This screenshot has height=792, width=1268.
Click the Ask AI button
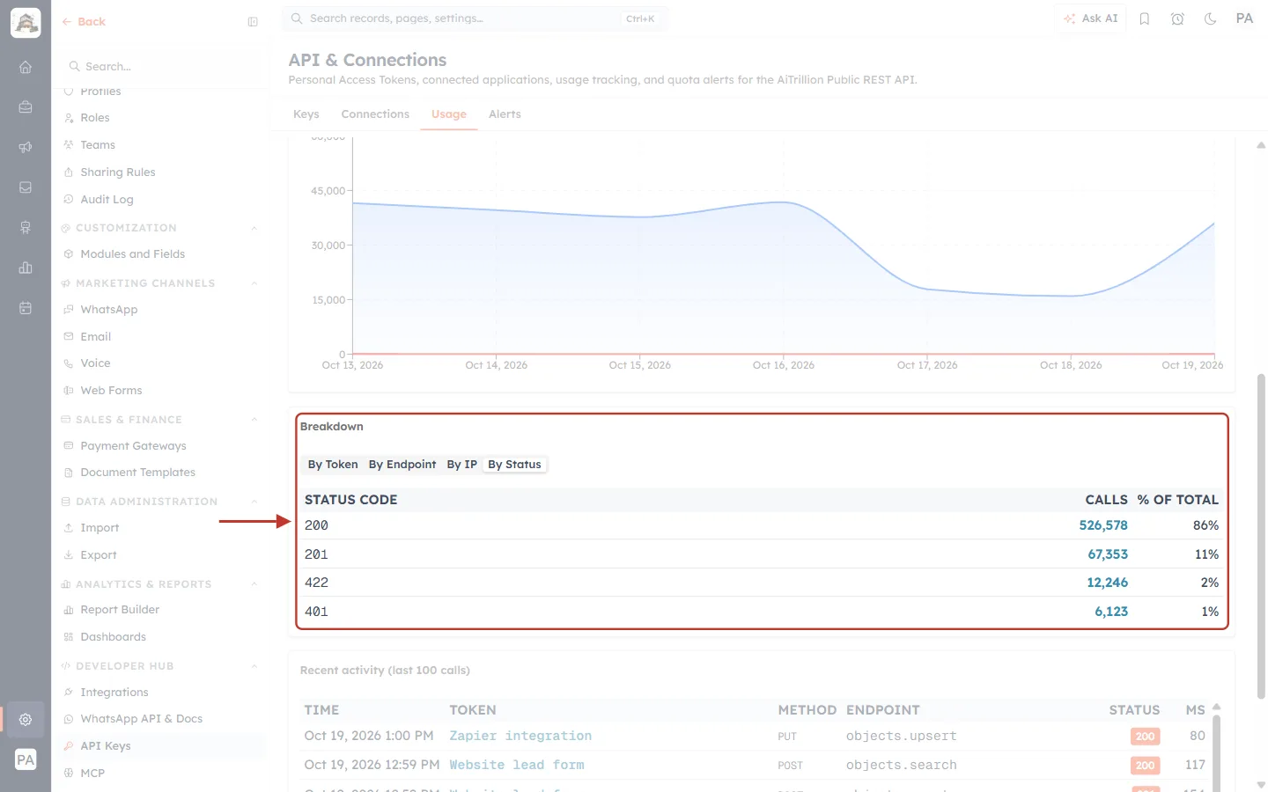point(1090,18)
